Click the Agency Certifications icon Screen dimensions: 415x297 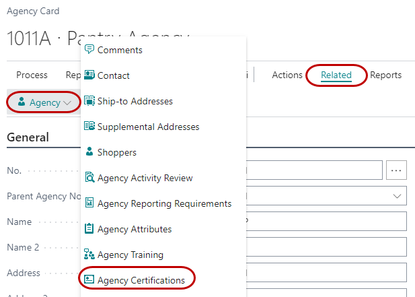coord(89,279)
